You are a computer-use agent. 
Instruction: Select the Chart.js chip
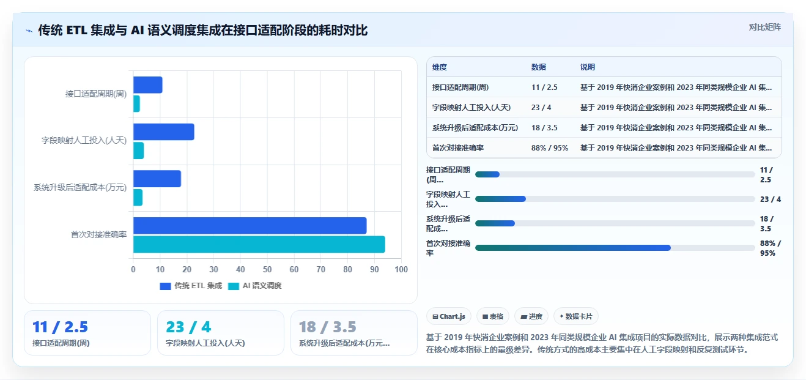point(449,316)
